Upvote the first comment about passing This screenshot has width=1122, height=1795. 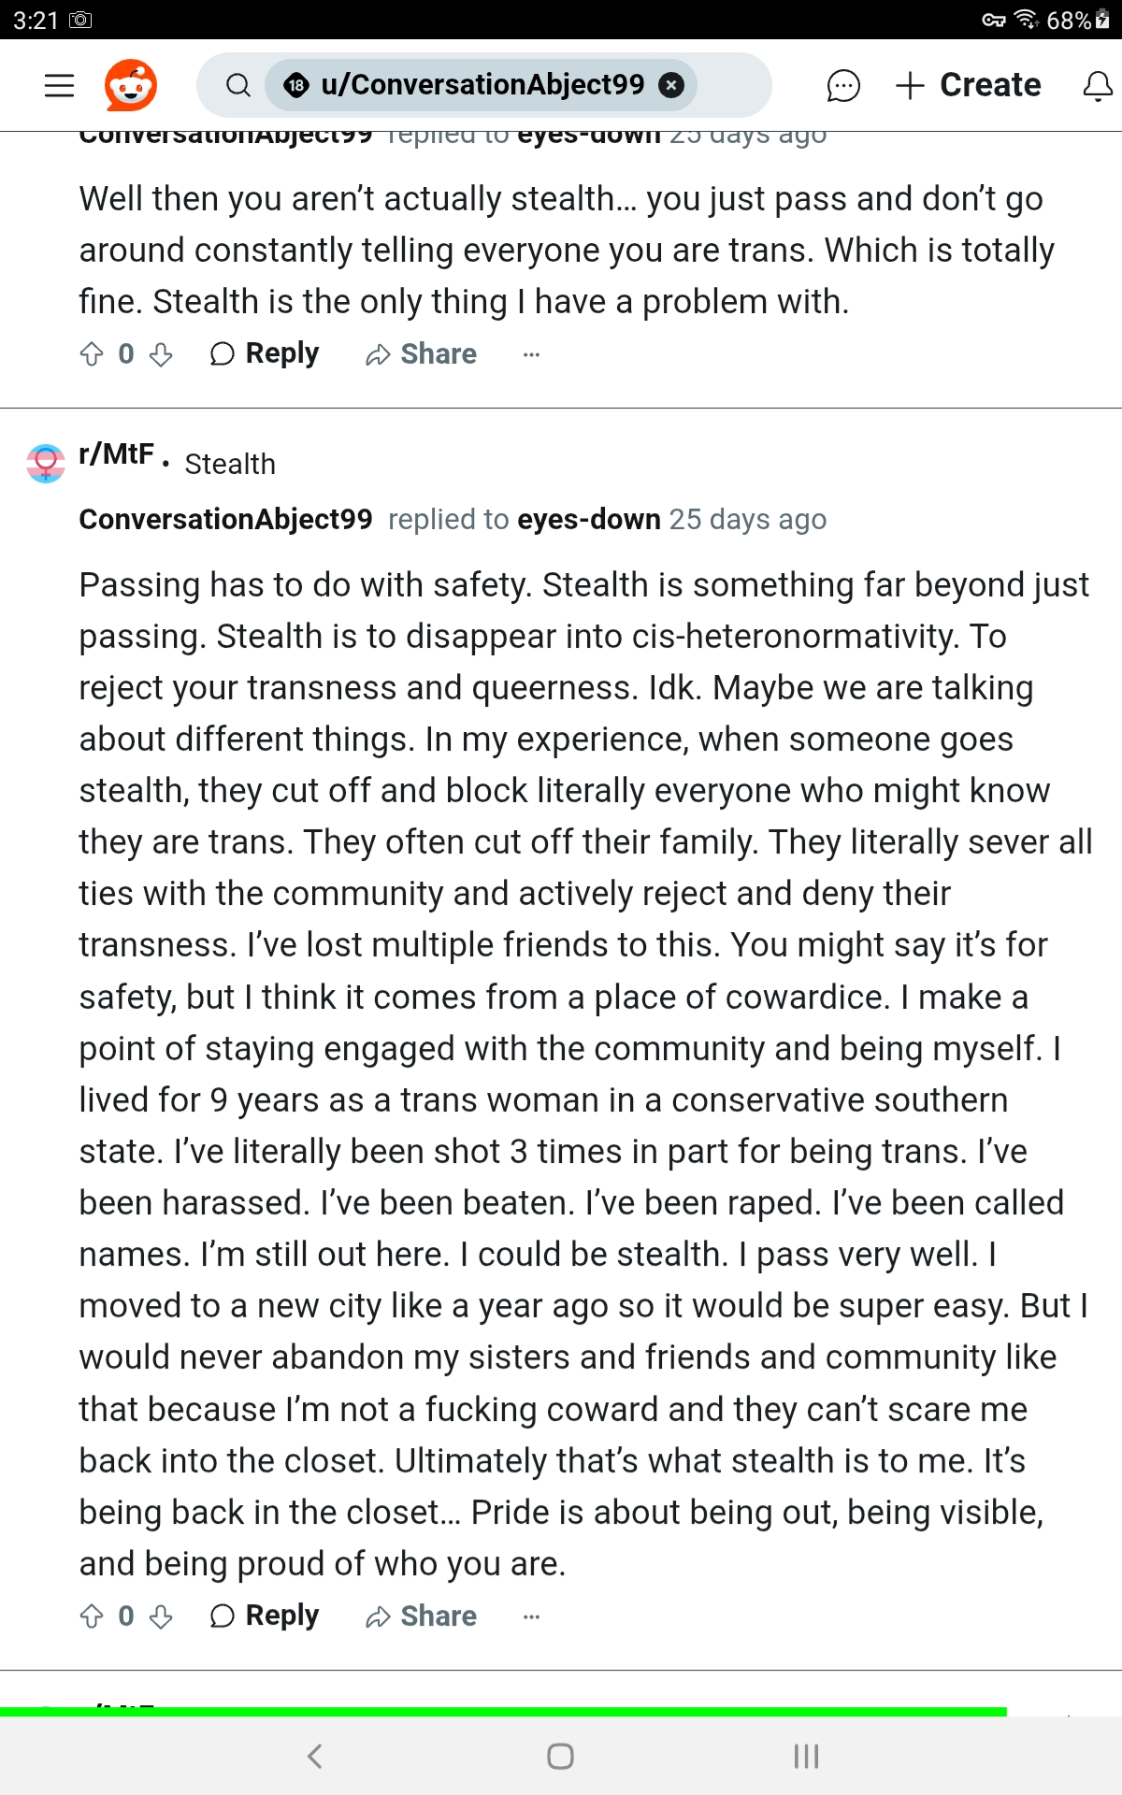coord(92,354)
